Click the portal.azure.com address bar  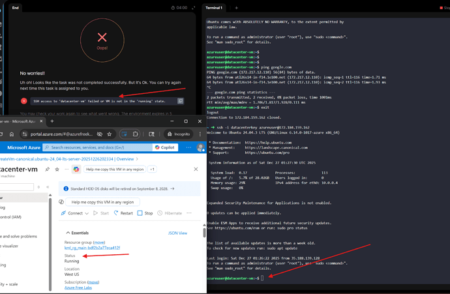click(x=61, y=134)
